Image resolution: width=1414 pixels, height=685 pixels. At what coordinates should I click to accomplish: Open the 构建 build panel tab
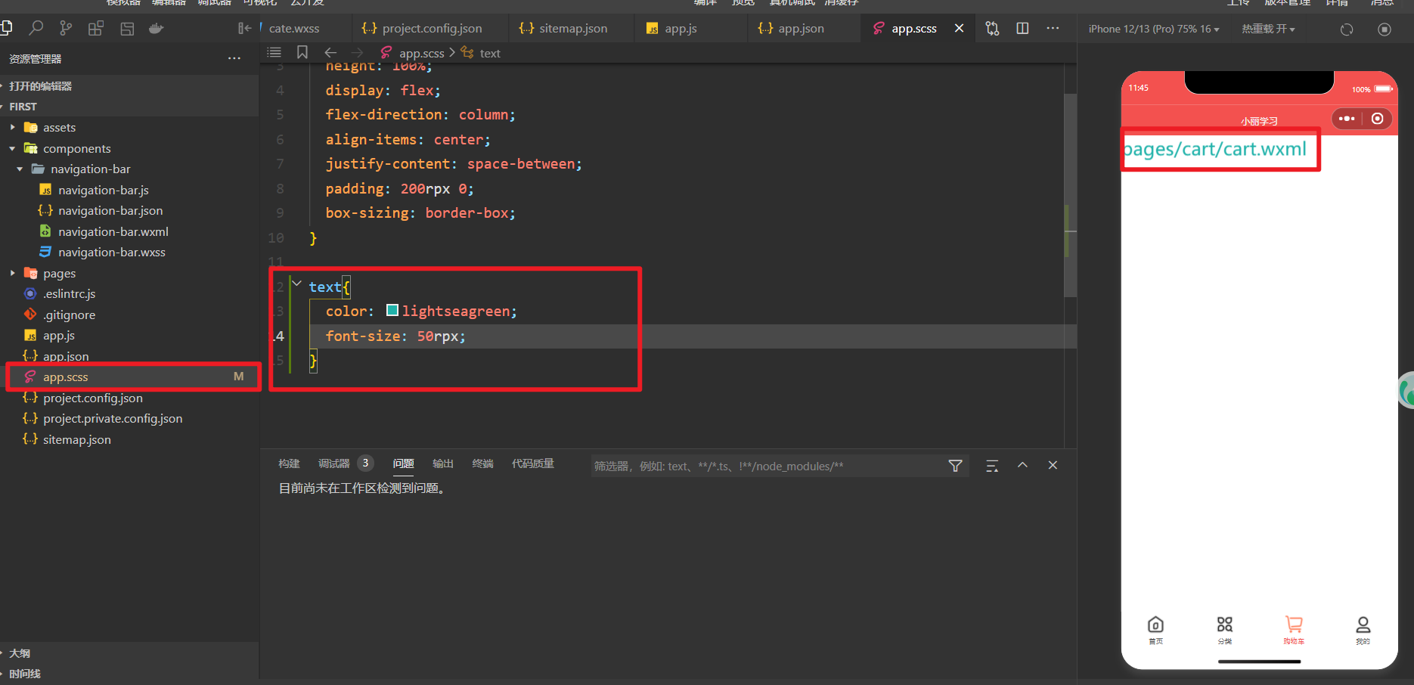coord(289,463)
